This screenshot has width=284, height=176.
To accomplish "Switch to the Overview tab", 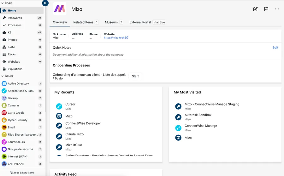I will pos(60,22).
